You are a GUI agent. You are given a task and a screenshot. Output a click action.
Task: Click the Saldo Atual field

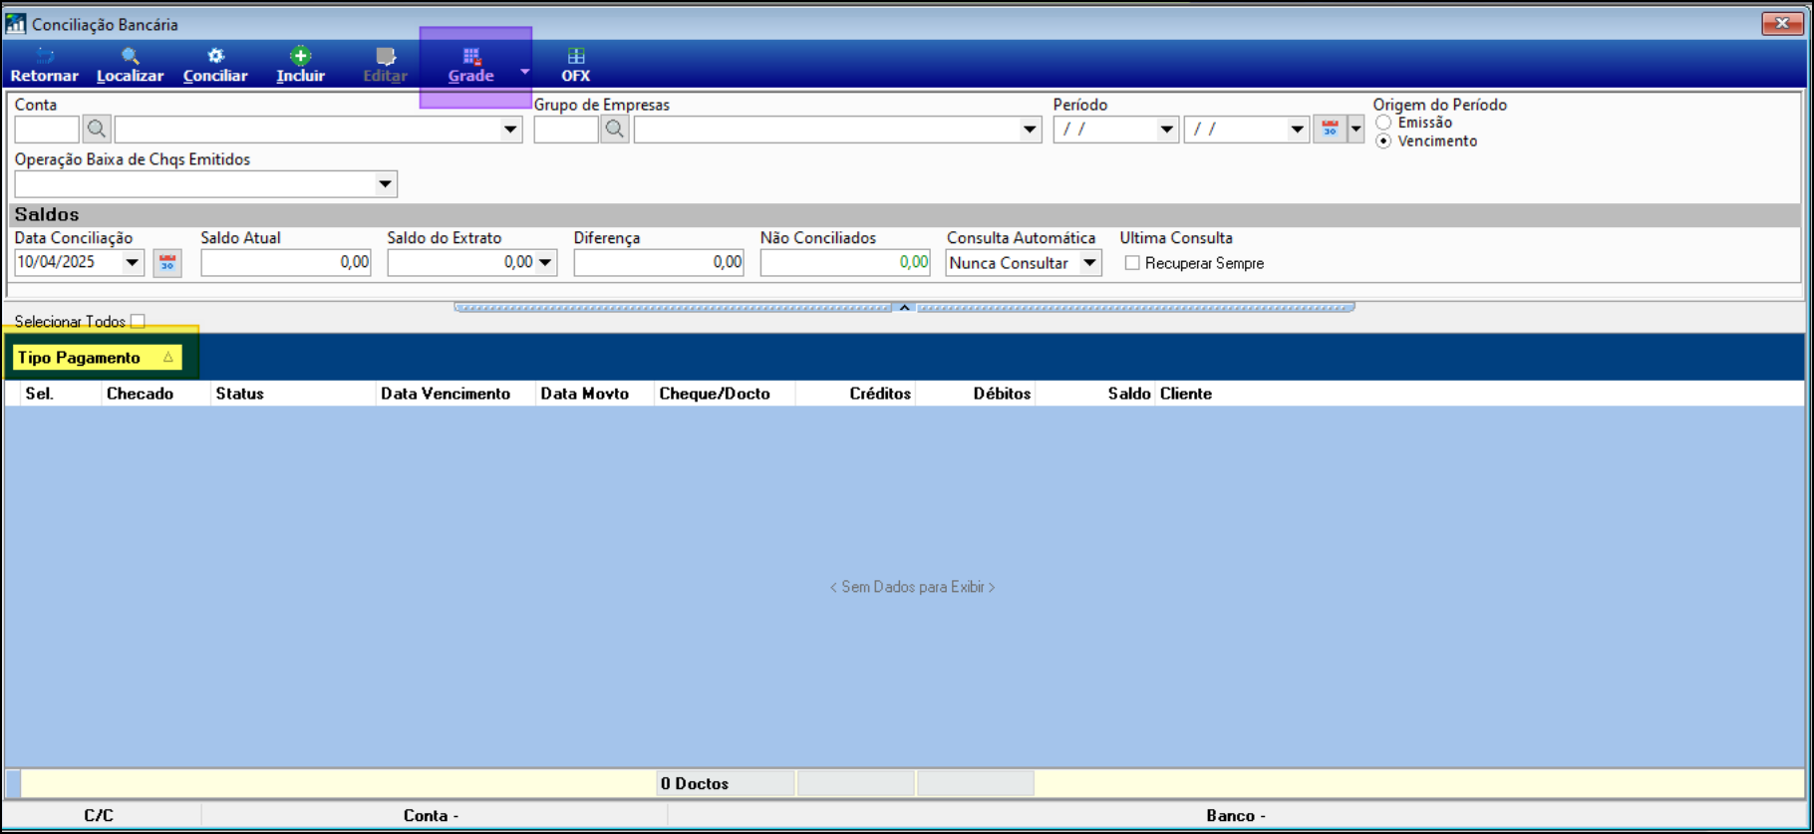[286, 263]
